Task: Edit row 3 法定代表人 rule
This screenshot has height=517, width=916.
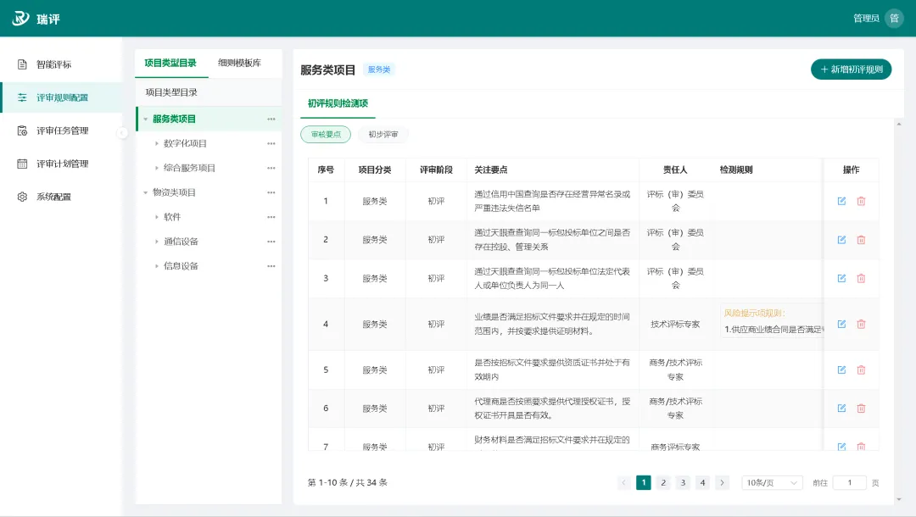Action: coord(841,278)
